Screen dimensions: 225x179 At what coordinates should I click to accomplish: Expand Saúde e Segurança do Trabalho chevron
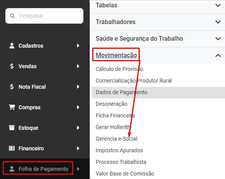tap(218, 39)
